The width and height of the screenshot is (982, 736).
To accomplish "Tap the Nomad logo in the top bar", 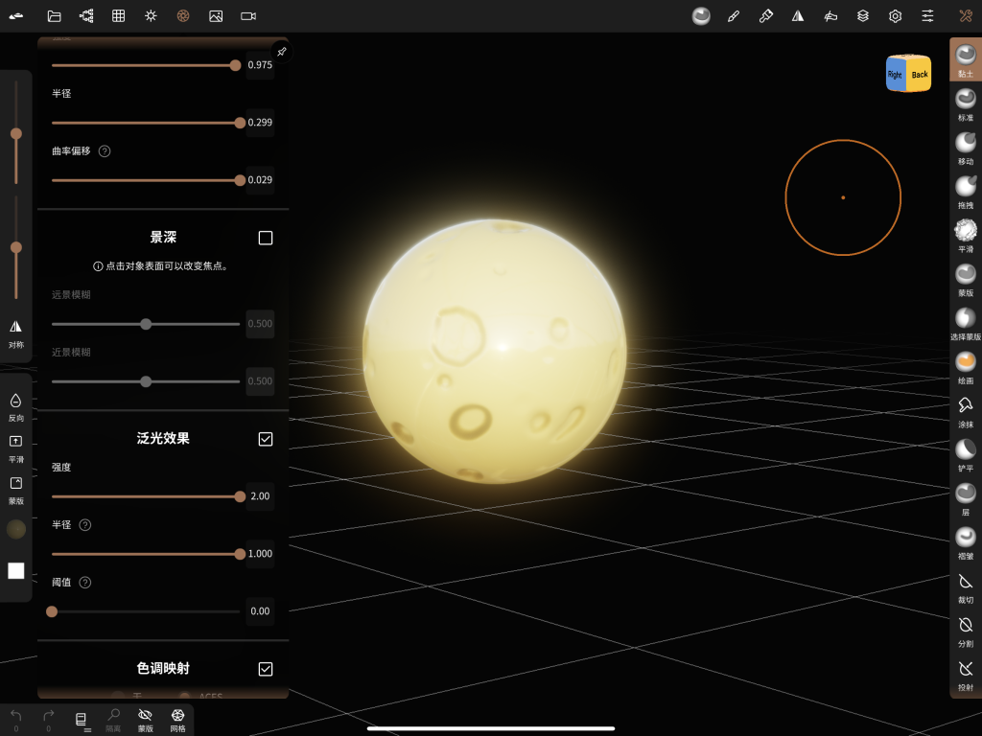I will (x=16, y=16).
